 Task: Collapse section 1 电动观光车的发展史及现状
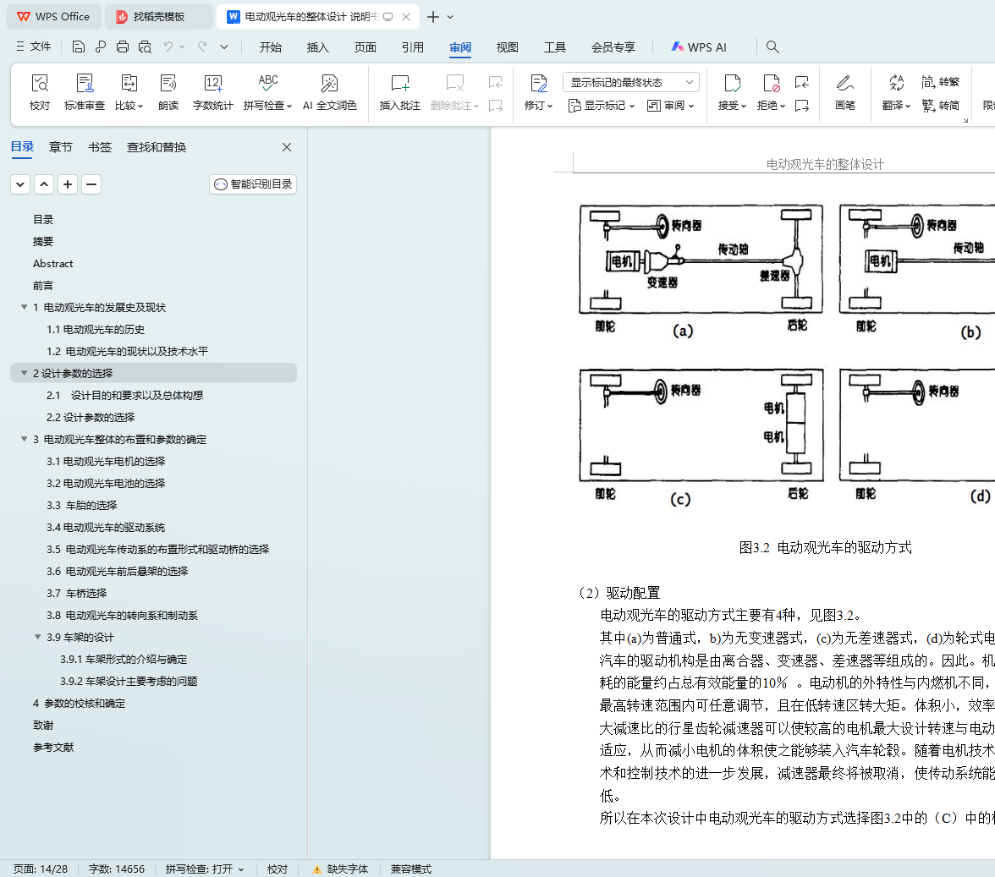(24, 308)
